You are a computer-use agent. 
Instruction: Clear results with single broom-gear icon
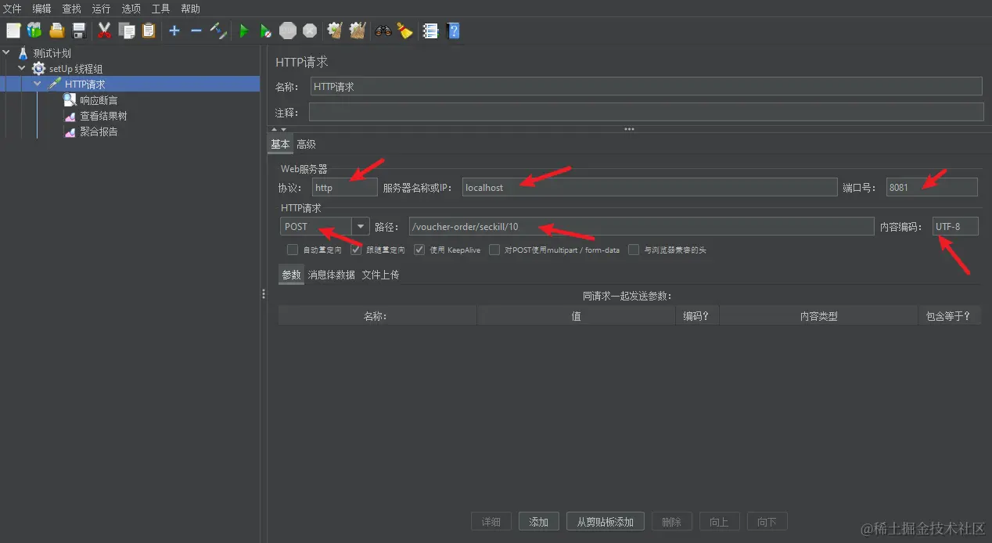[335, 31]
